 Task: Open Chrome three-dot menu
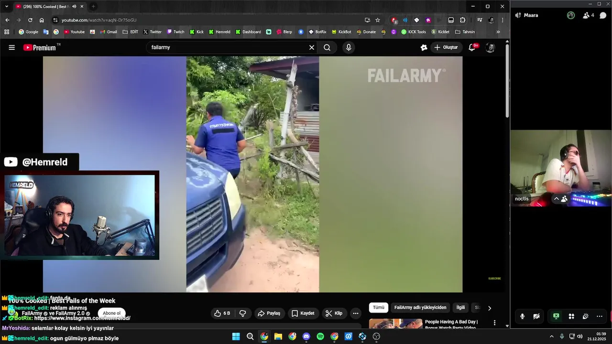point(502,20)
